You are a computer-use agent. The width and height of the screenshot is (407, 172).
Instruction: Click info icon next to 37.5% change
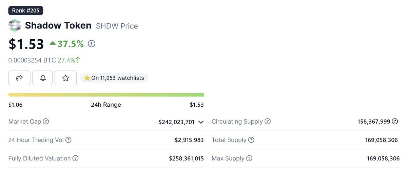point(92,44)
